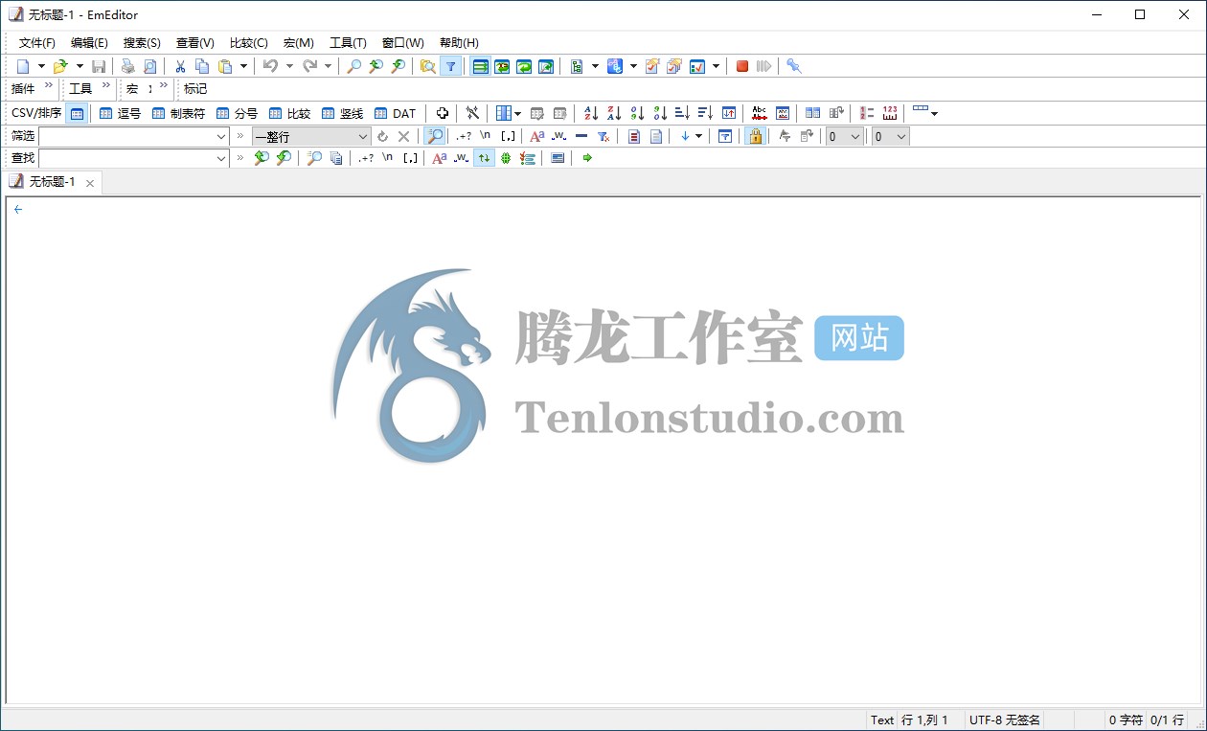Expand the 工具 toolbar overflow chevron
Viewport: 1207px width, 731px height.
(x=105, y=86)
